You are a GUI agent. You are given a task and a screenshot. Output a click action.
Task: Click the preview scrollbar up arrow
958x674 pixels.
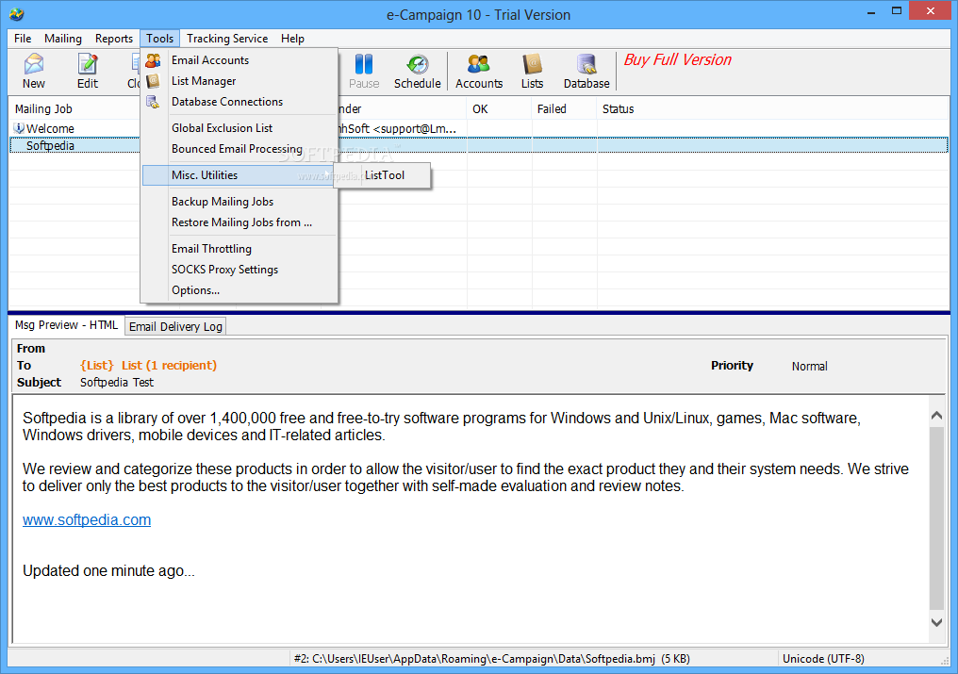pyautogui.click(x=936, y=416)
